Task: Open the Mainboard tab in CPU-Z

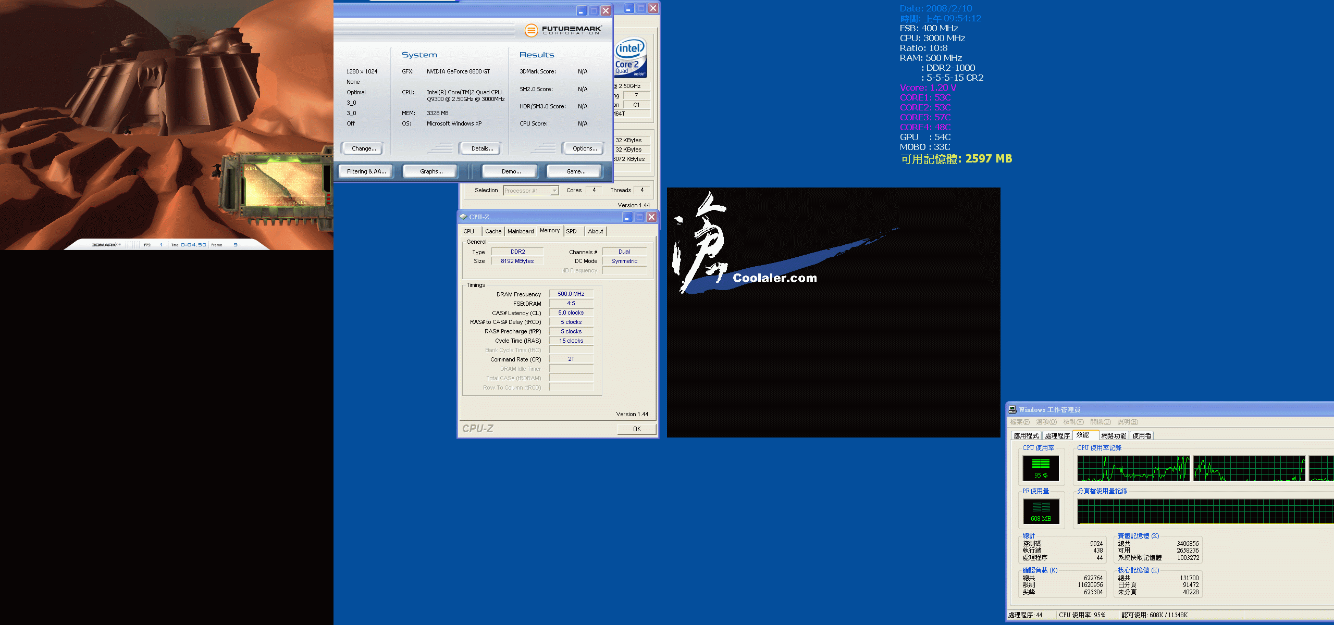Action: pyautogui.click(x=521, y=231)
